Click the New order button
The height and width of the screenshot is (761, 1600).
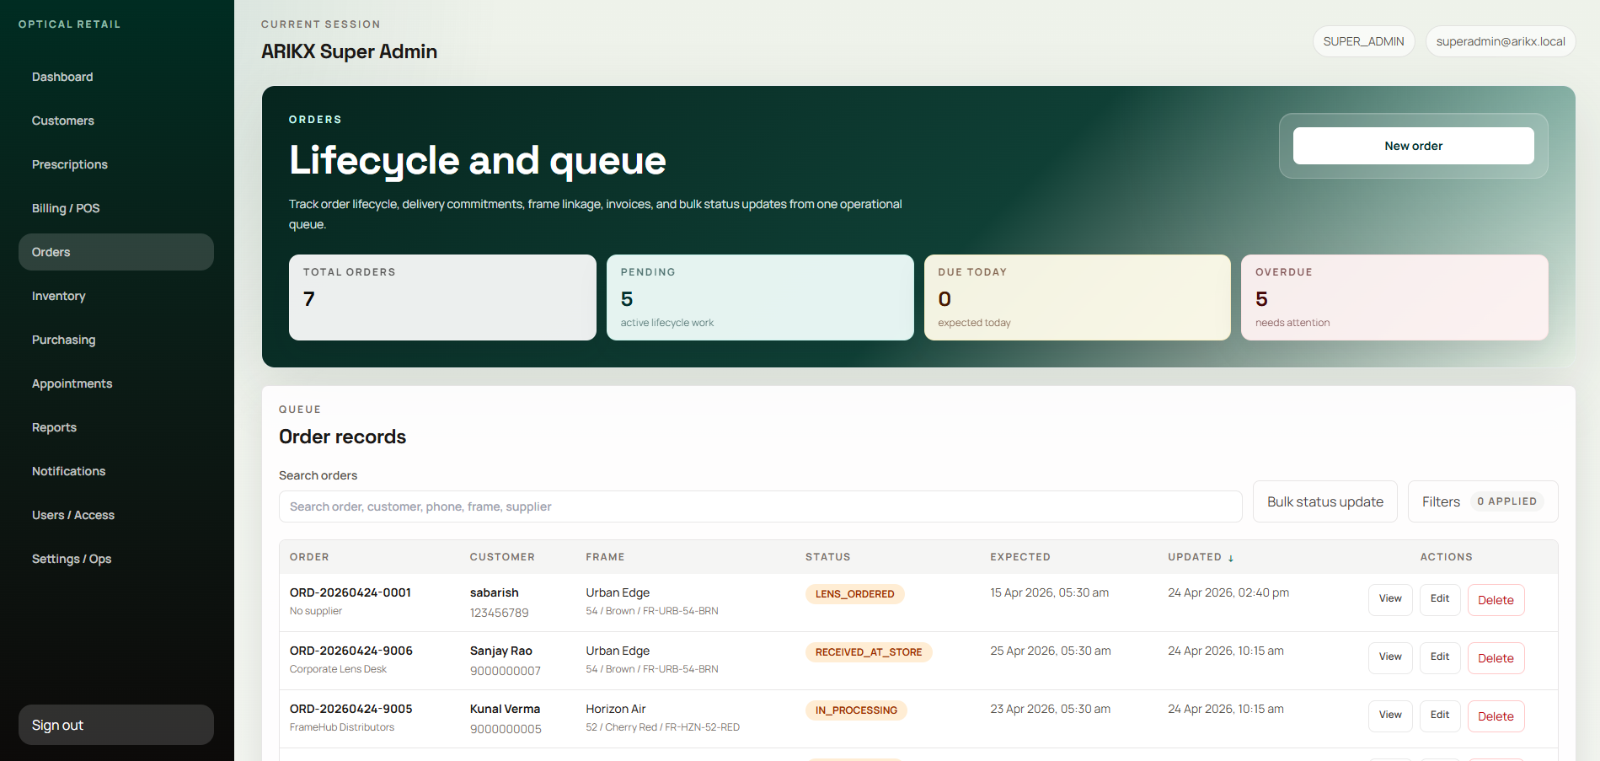(1413, 146)
